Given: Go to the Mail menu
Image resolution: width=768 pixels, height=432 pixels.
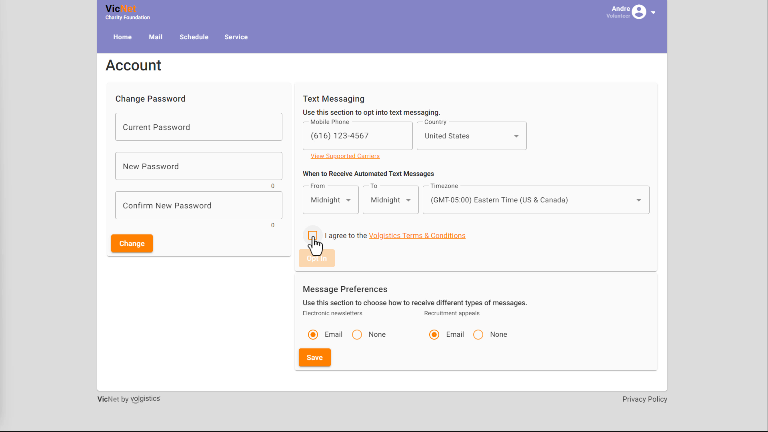Looking at the screenshot, I should coord(156,37).
